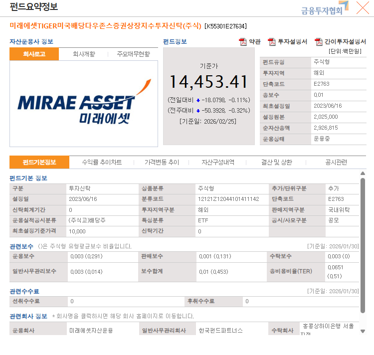Open the 투자설명서 document link

point(293,42)
